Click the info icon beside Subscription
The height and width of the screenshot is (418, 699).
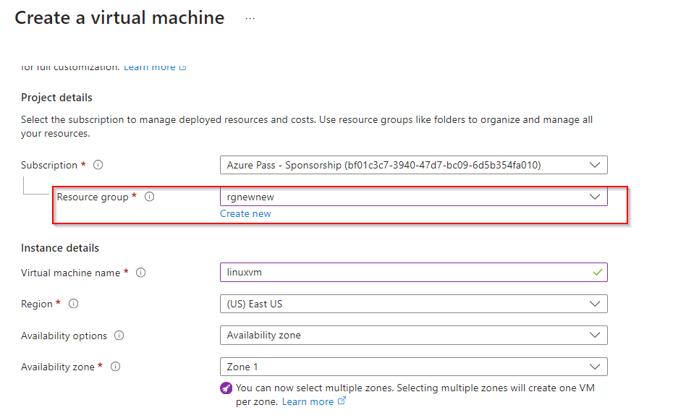98,165
